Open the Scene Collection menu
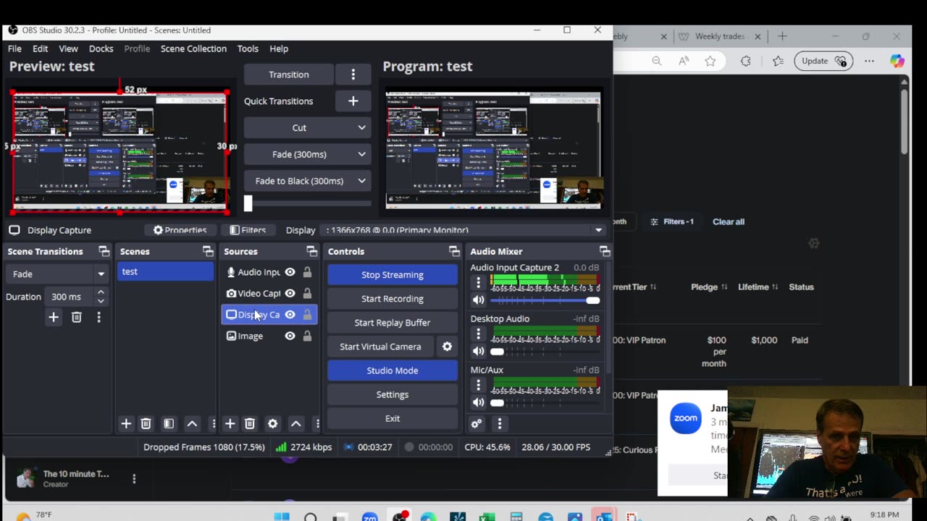 tap(193, 48)
